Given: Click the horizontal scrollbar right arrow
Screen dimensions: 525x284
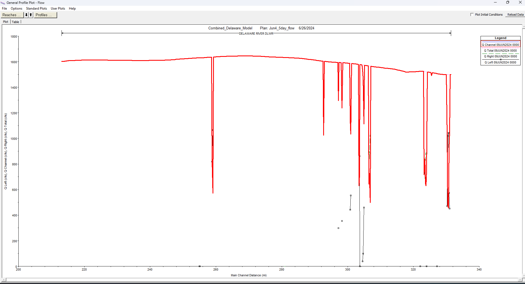Looking at the screenshot, I should pyautogui.click(x=520, y=280).
